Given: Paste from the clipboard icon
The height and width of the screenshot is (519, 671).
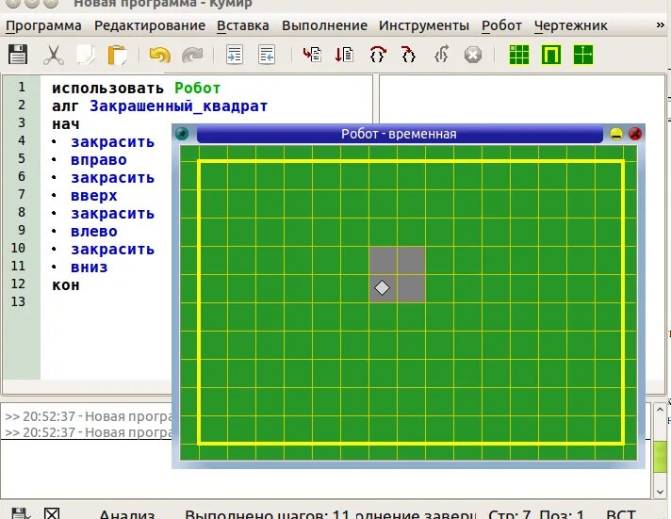Looking at the screenshot, I should click(x=117, y=56).
